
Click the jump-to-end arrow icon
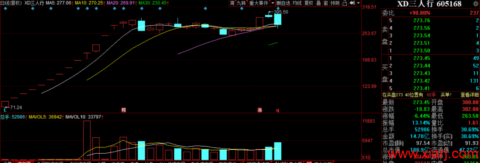click(x=352, y=3)
